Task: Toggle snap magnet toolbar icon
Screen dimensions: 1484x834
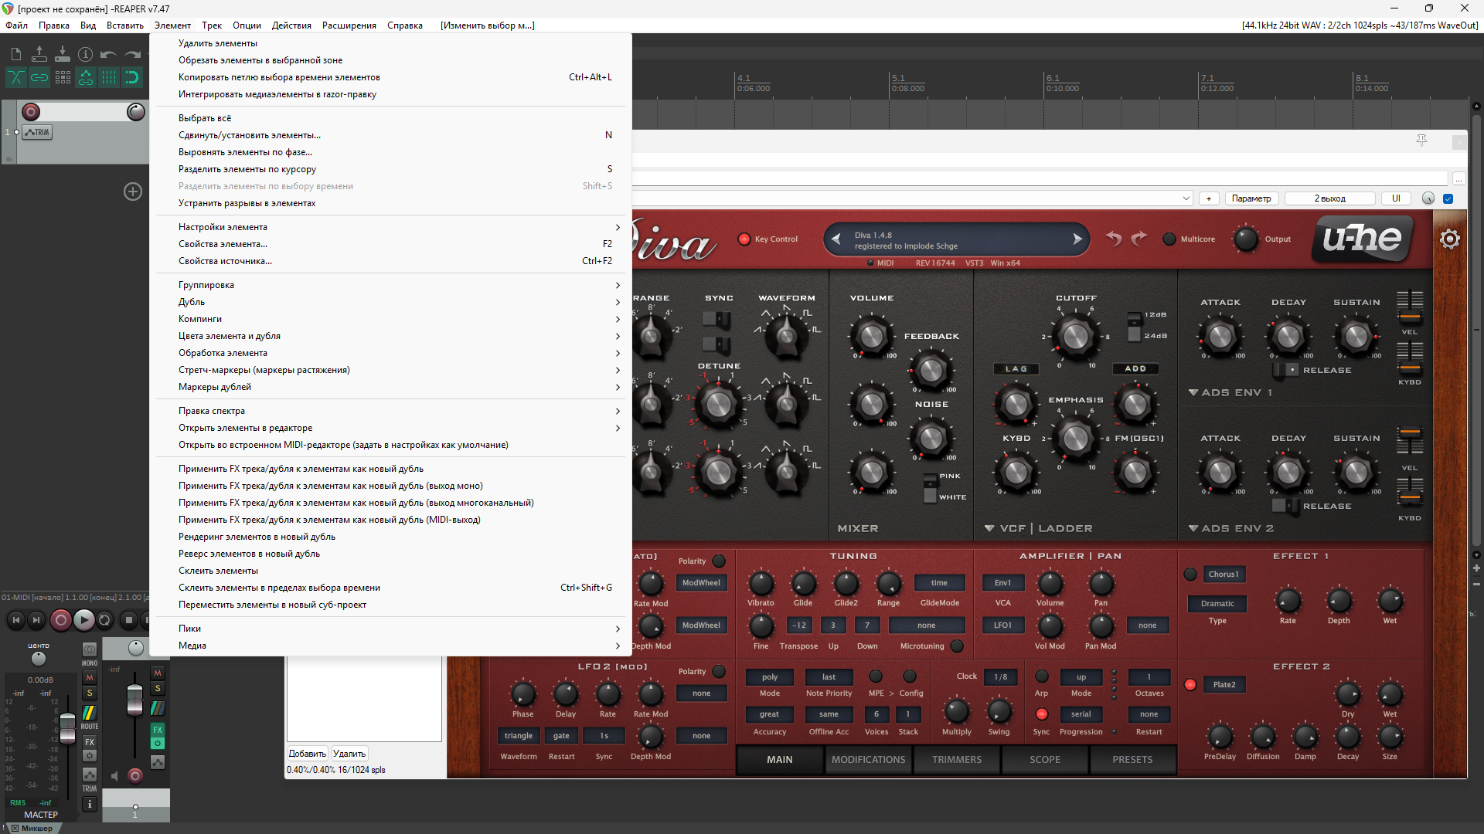Action: click(x=132, y=77)
